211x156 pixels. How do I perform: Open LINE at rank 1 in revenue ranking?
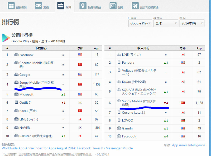point(131,55)
